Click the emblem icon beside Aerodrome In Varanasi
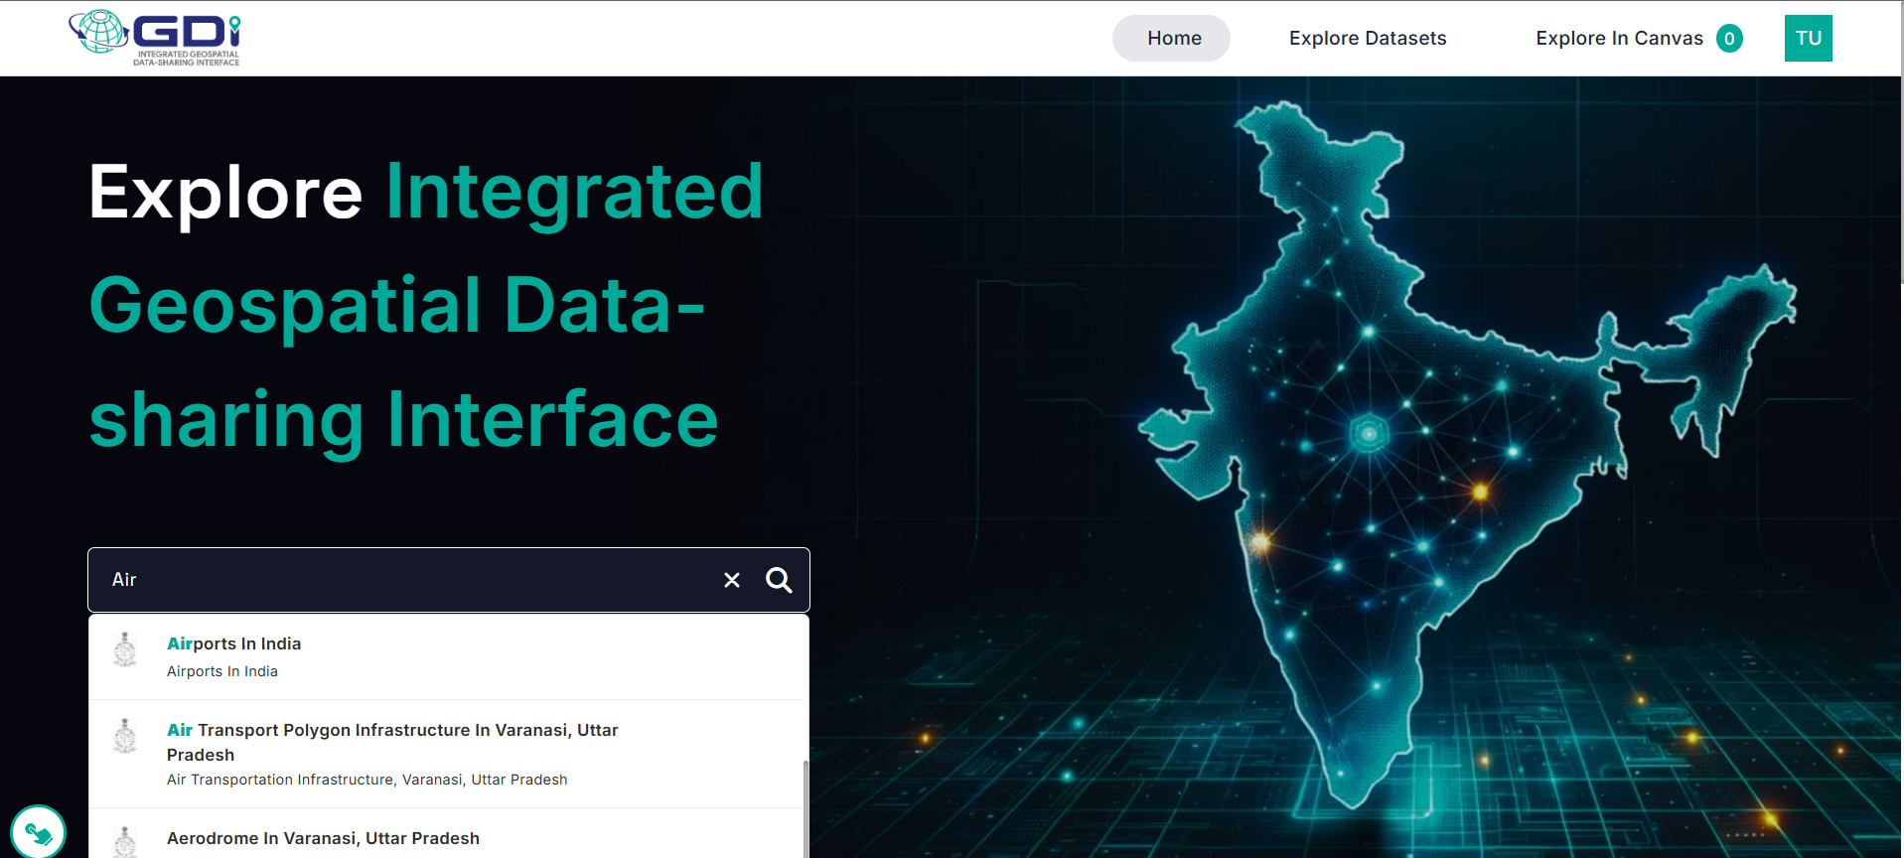Image resolution: width=1904 pixels, height=858 pixels. (125, 842)
